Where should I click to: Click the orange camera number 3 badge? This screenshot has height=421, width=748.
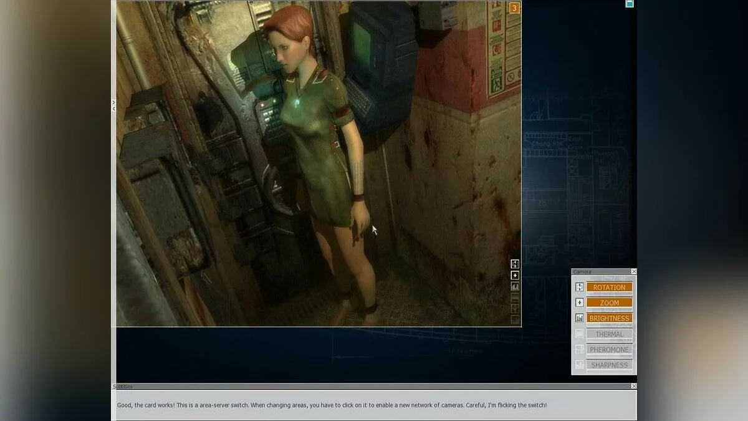(514, 8)
